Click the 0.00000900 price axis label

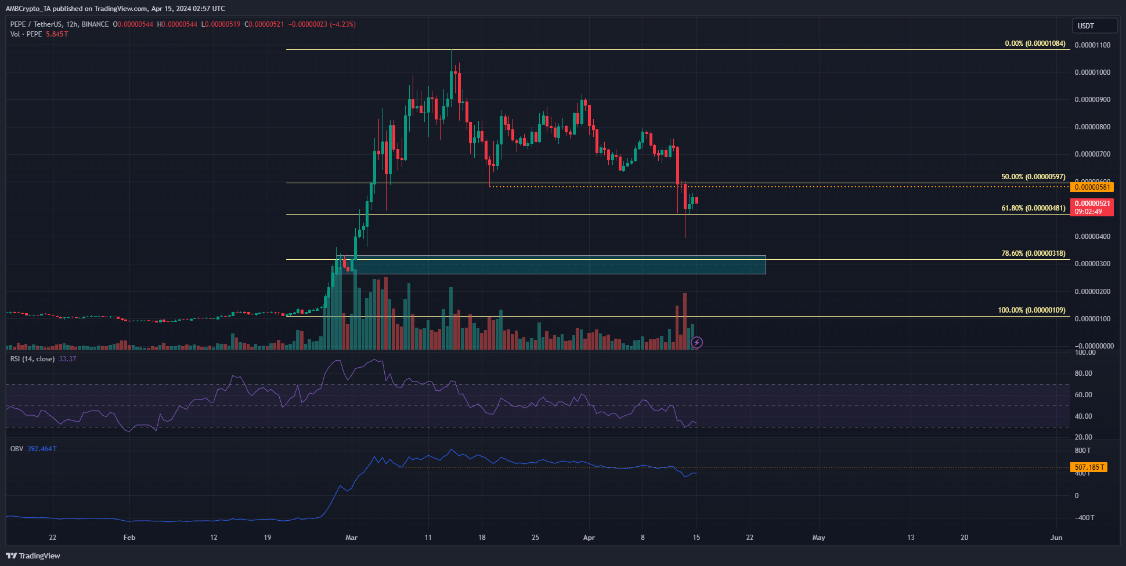coord(1092,100)
